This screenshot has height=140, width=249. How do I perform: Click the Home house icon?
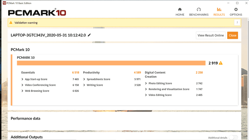tap(180, 10)
